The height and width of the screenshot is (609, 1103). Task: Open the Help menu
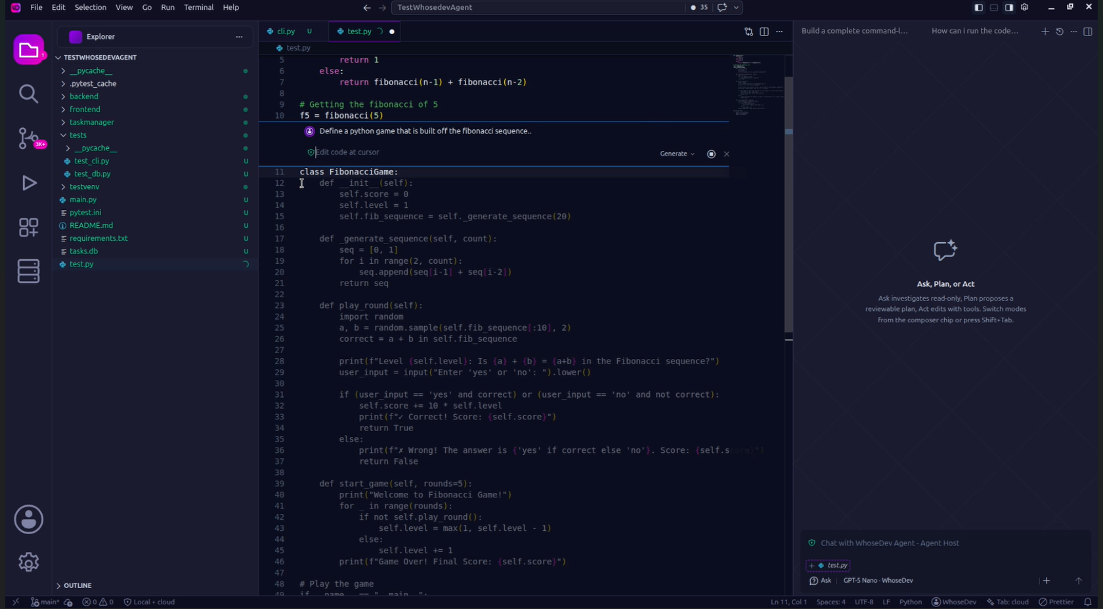click(x=230, y=7)
